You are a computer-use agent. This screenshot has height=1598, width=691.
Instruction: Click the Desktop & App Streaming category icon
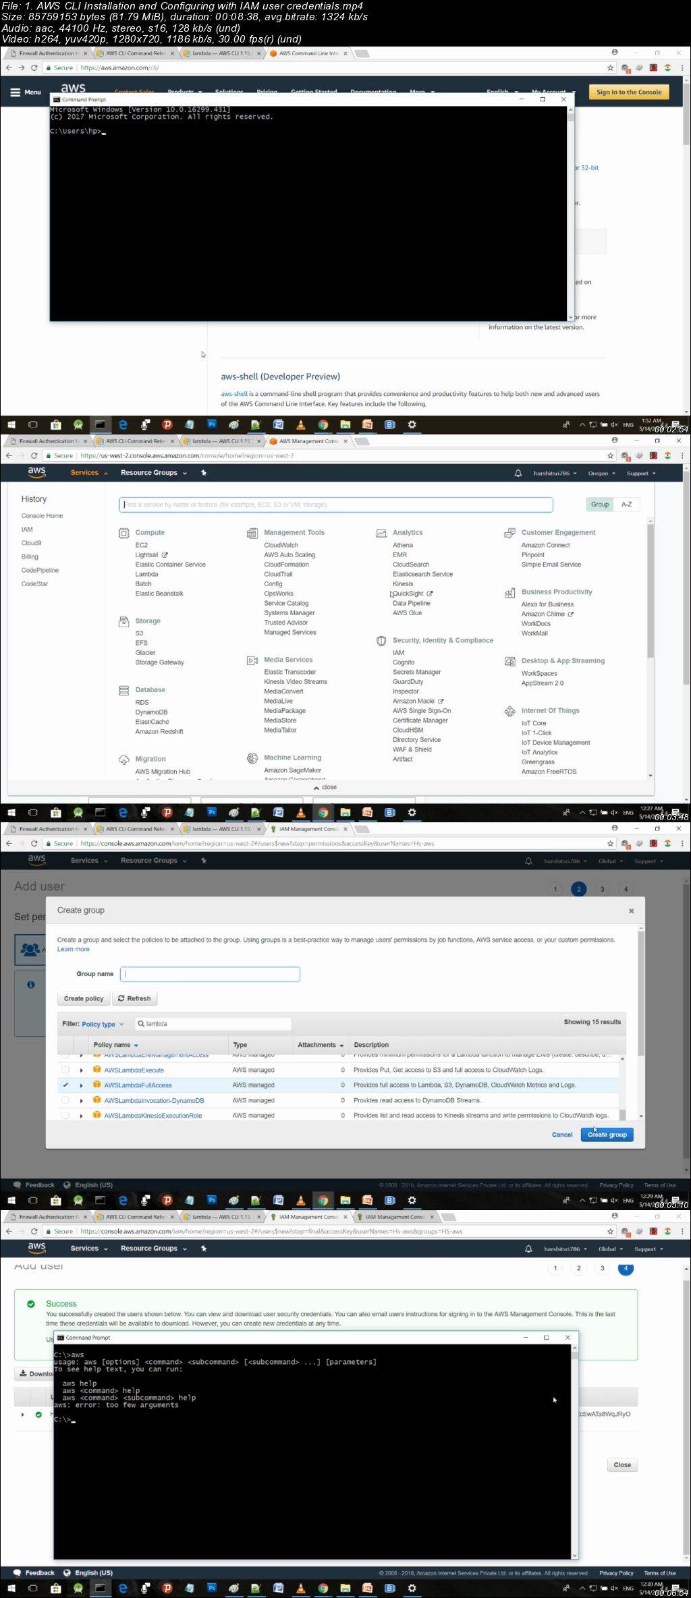tap(509, 662)
